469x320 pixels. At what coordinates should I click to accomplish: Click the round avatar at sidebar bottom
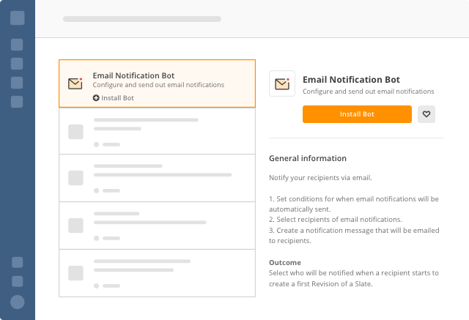click(x=18, y=302)
